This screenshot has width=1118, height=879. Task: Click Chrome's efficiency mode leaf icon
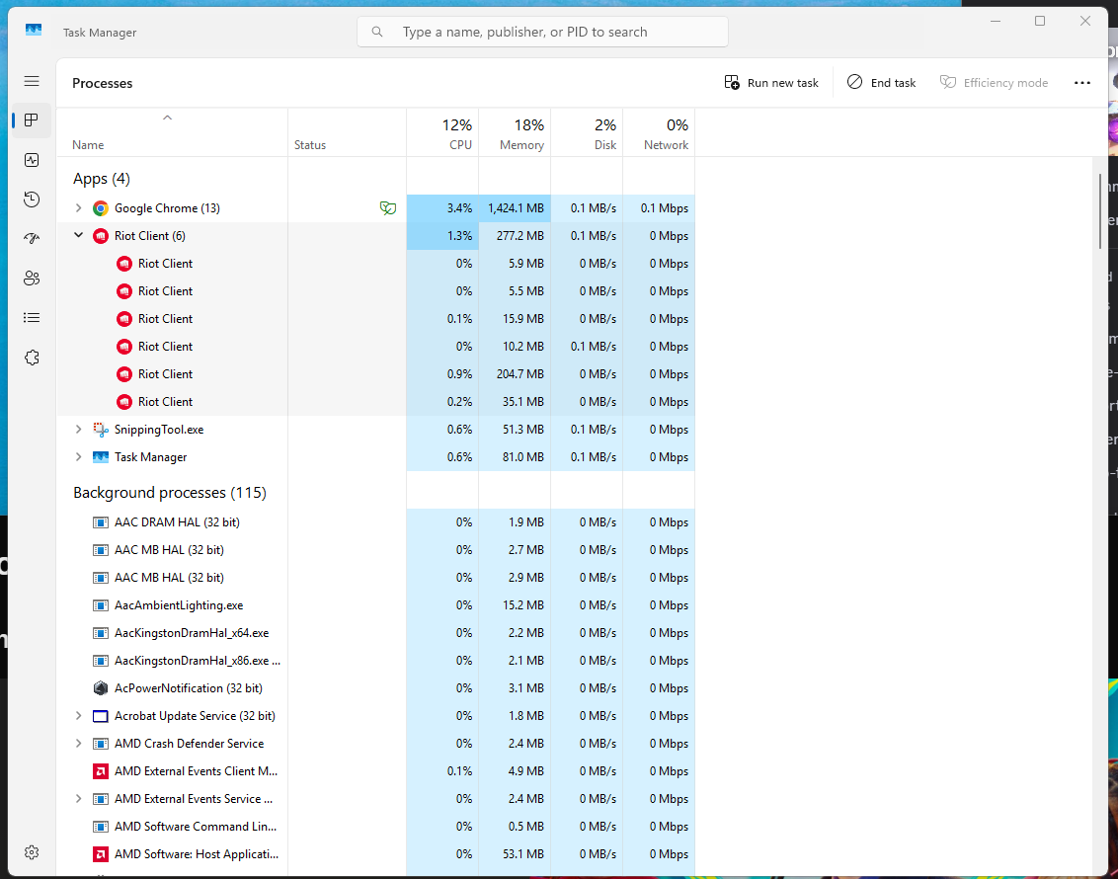(x=388, y=208)
